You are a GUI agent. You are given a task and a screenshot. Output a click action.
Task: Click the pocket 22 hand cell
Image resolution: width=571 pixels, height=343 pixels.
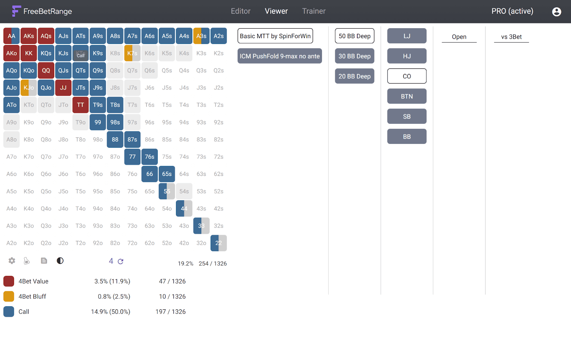[218, 243]
